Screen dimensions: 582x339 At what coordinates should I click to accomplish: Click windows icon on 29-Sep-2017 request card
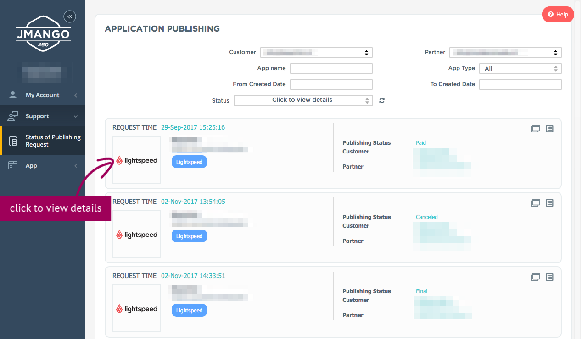click(535, 129)
